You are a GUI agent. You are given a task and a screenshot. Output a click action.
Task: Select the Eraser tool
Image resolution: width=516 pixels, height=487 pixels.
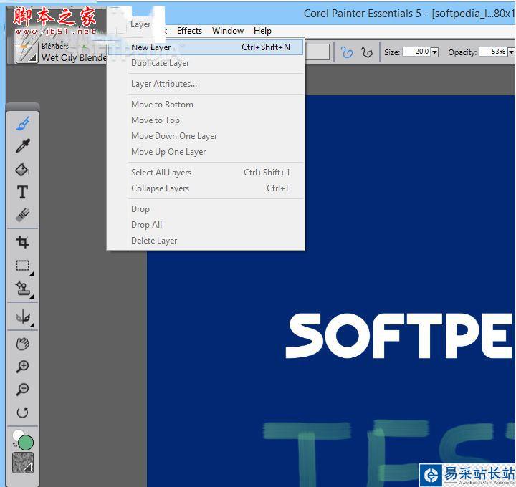point(23,214)
